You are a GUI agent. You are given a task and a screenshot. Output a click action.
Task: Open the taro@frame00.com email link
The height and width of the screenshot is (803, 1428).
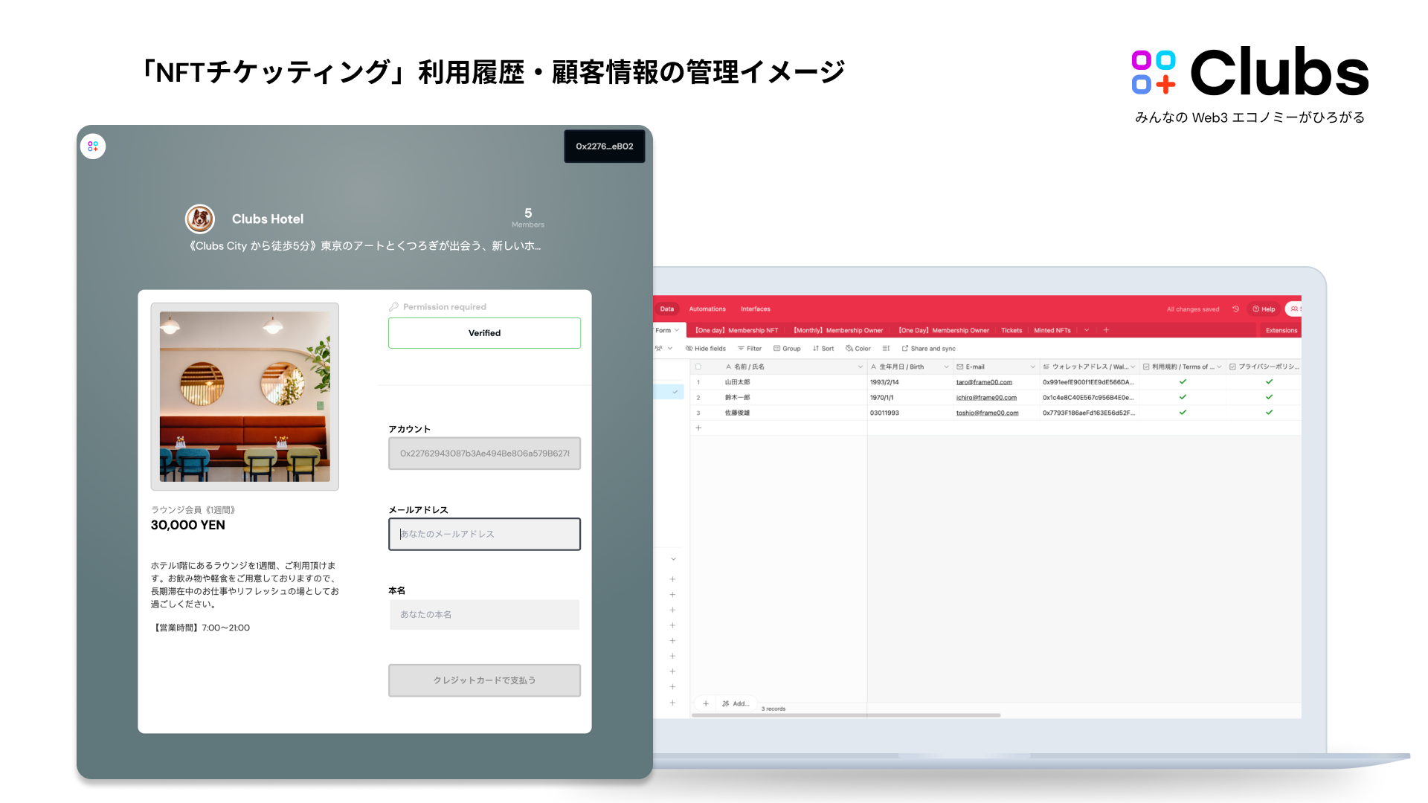pyautogui.click(x=984, y=382)
